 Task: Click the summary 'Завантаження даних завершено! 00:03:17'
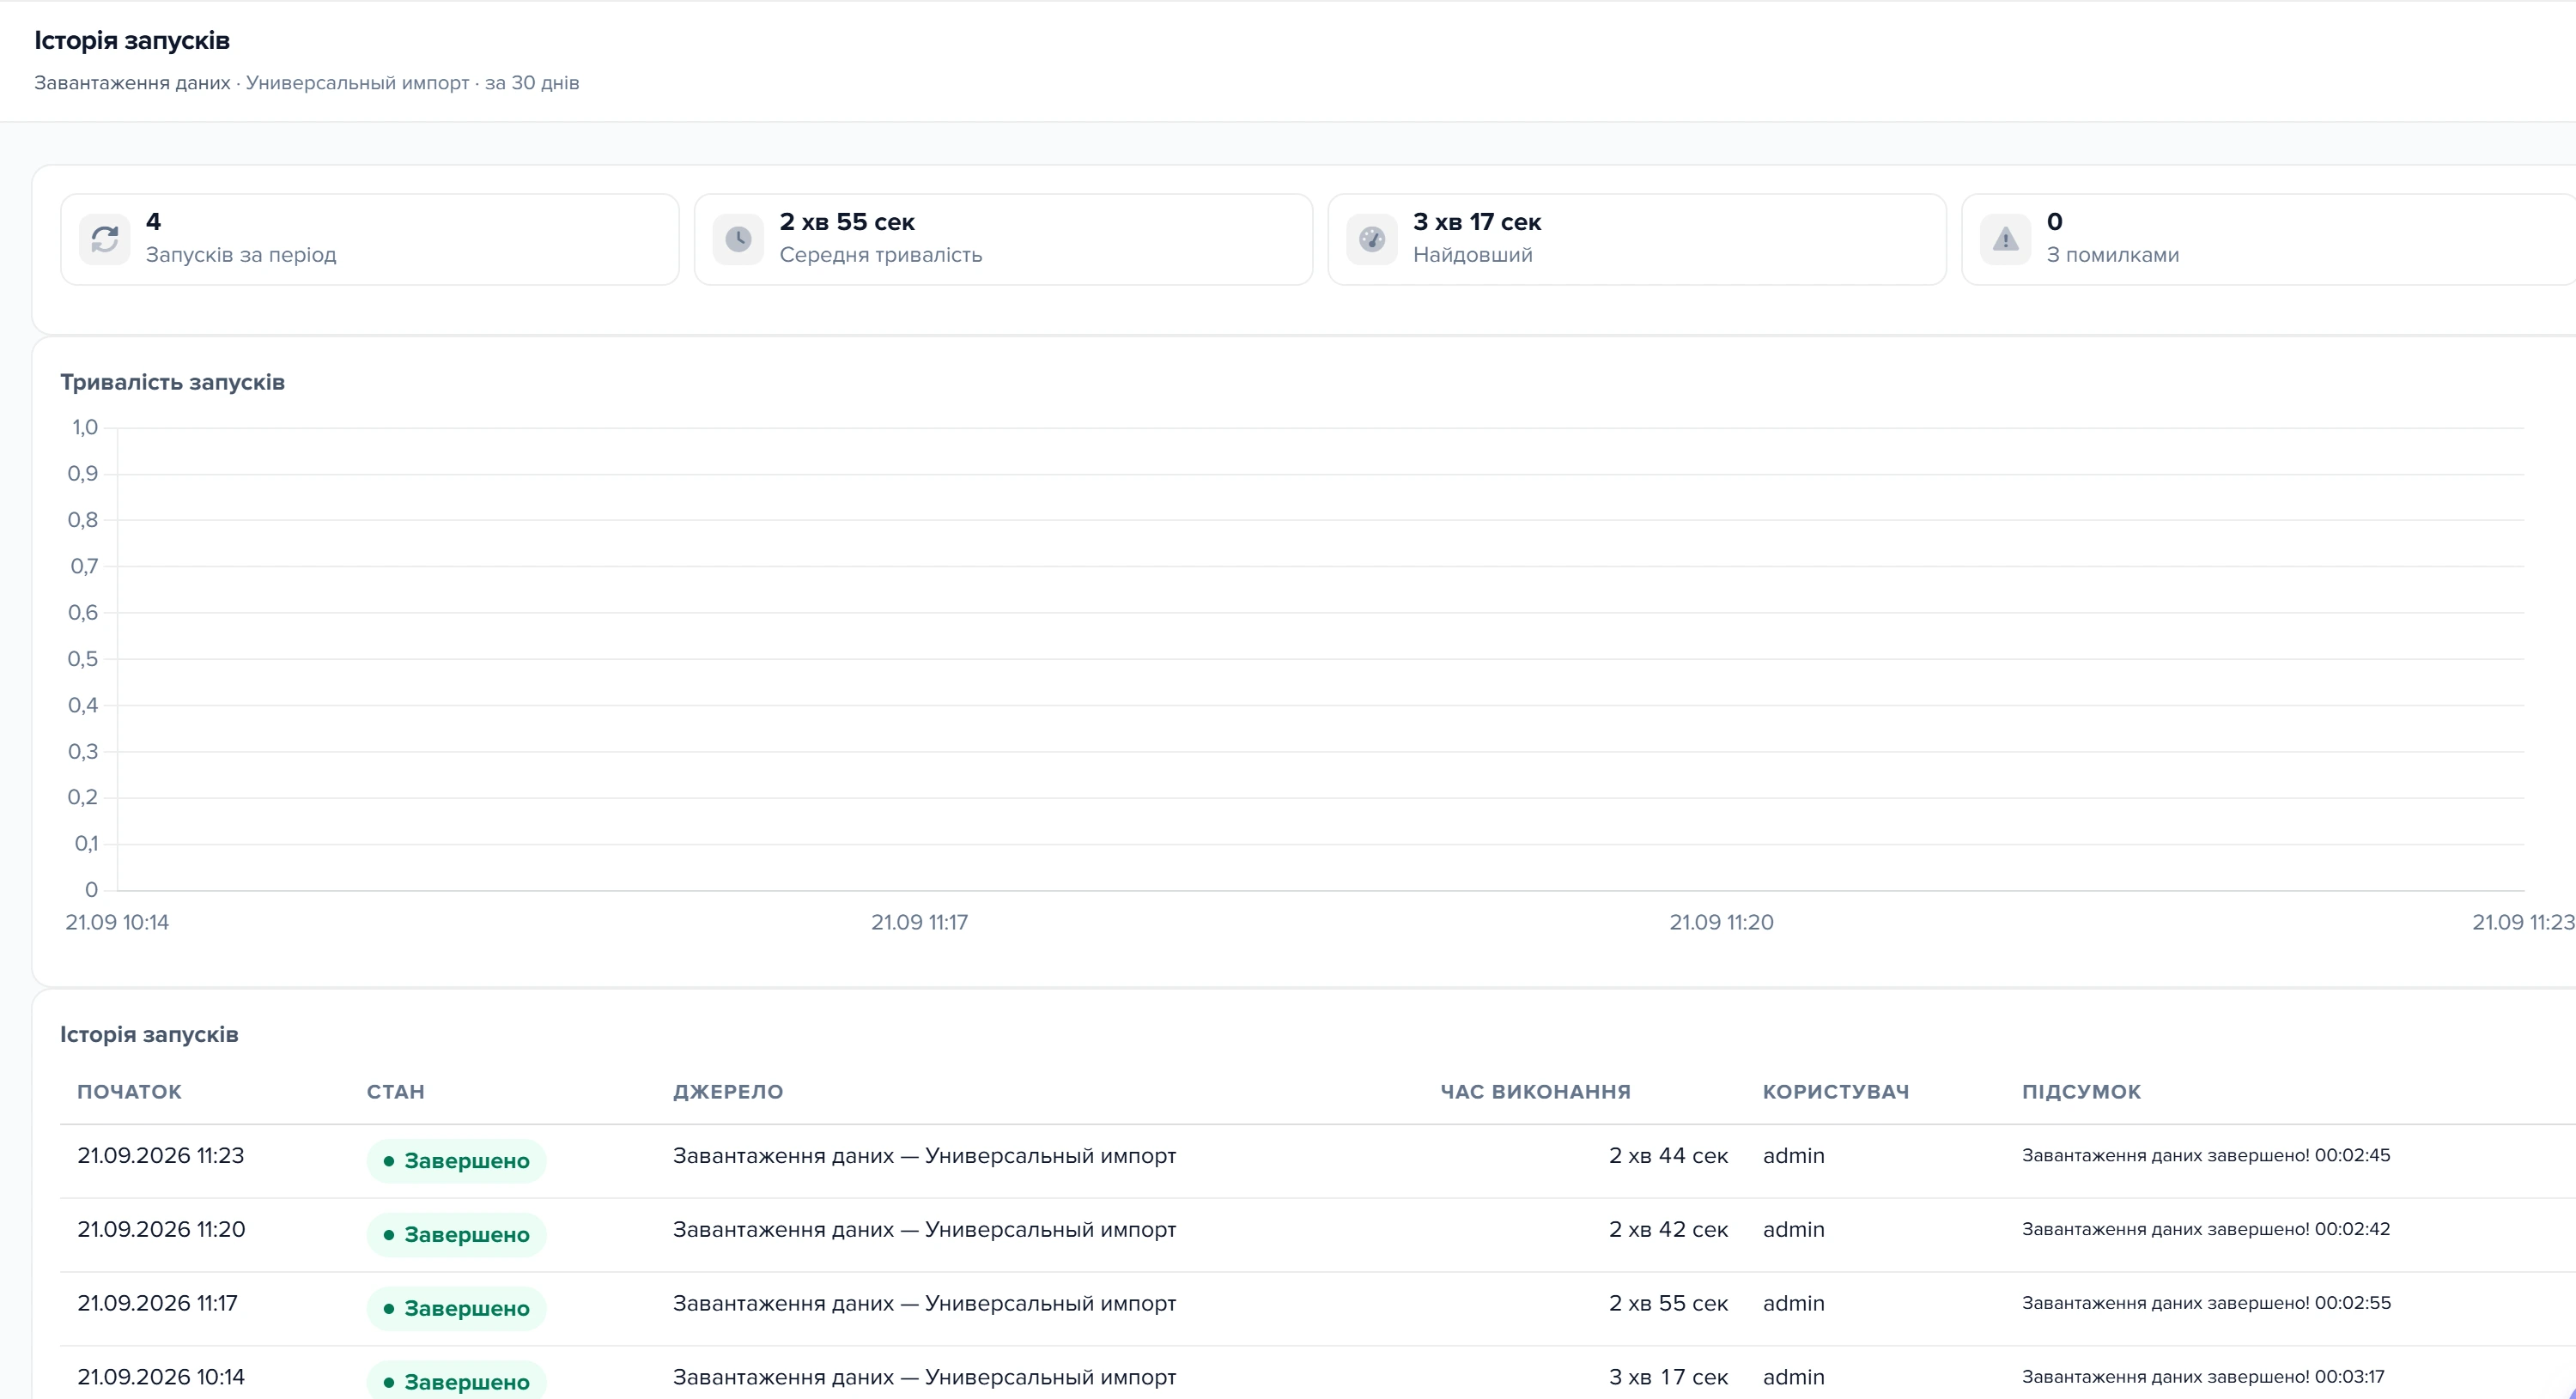click(x=2203, y=1377)
